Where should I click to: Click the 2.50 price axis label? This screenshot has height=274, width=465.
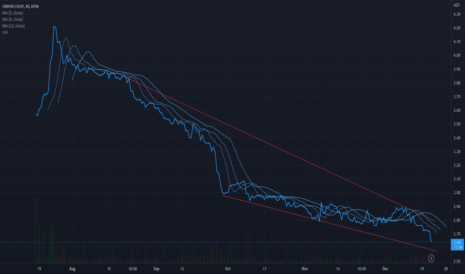(457, 261)
